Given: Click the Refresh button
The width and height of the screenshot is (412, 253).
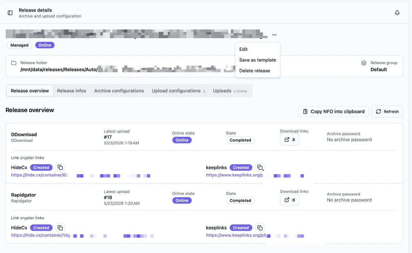Looking at the screenshot, I should [387, 111].
